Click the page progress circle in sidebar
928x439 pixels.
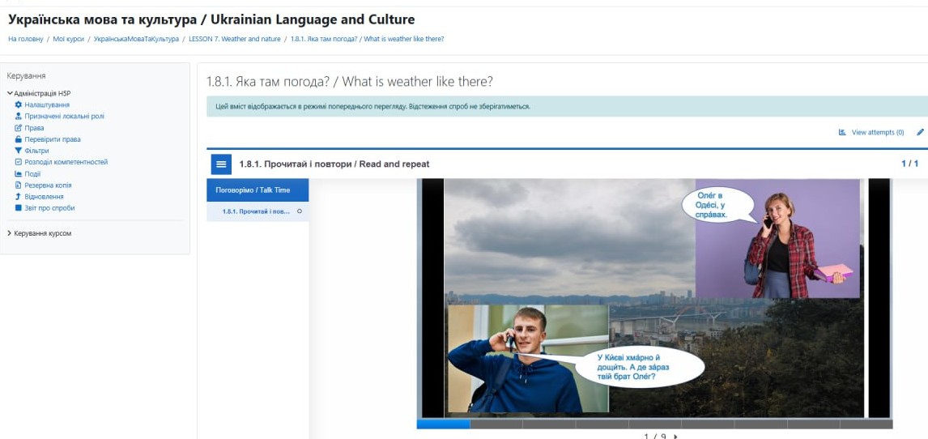point(300,211)
